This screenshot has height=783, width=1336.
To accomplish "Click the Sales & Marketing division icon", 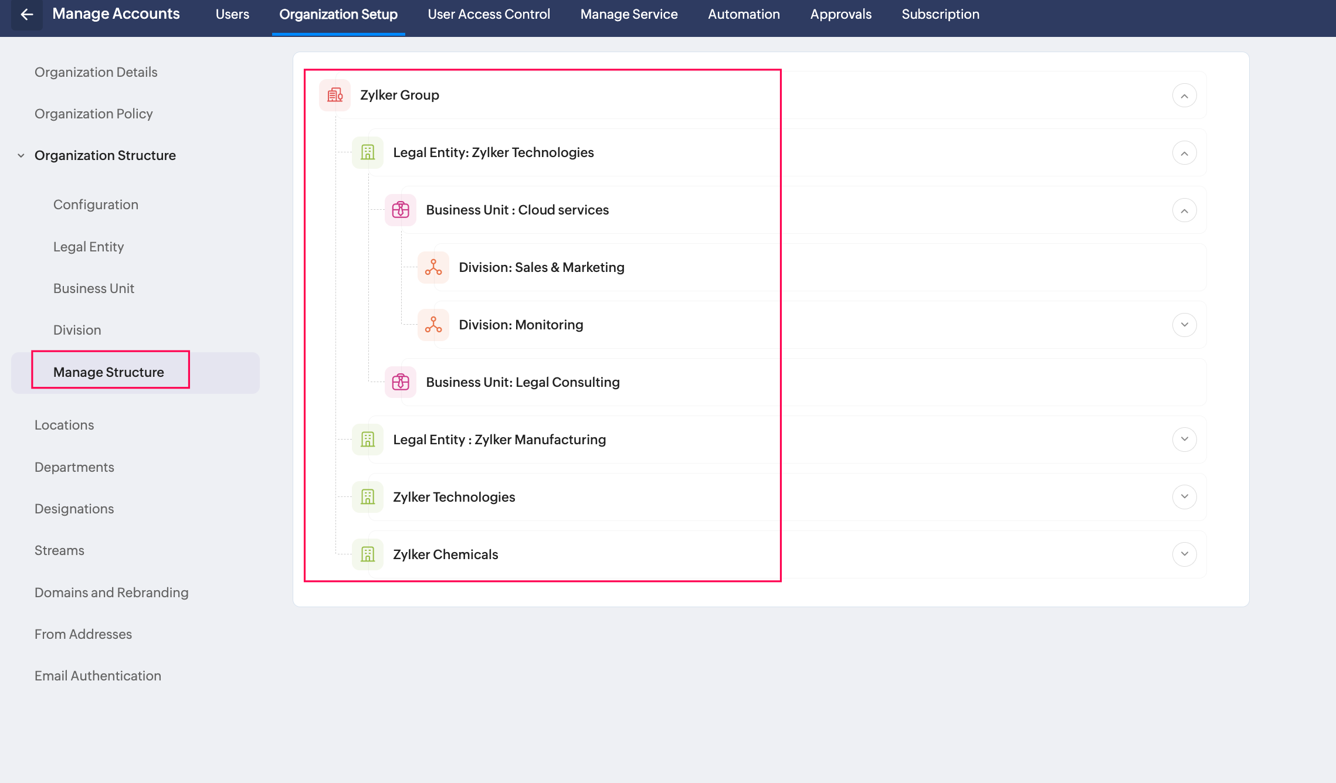I will click(x=433, y=267).
